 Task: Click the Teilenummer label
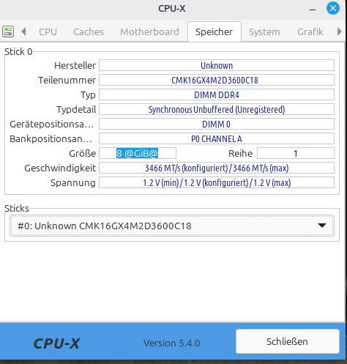[67, 80]
